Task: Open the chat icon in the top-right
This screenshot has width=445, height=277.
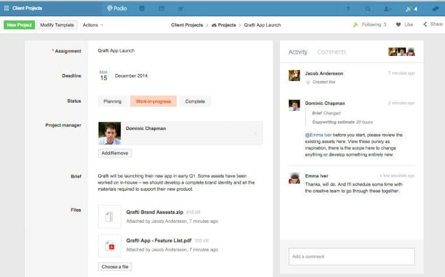Action: point(435,9)
